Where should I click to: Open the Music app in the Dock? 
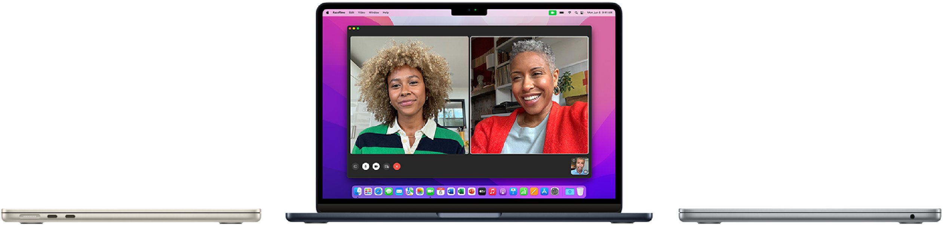[x=492, y=191]
